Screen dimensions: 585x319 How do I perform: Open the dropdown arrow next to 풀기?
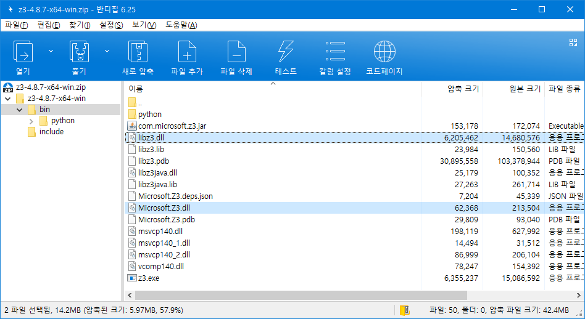click(x=107, y=51)
